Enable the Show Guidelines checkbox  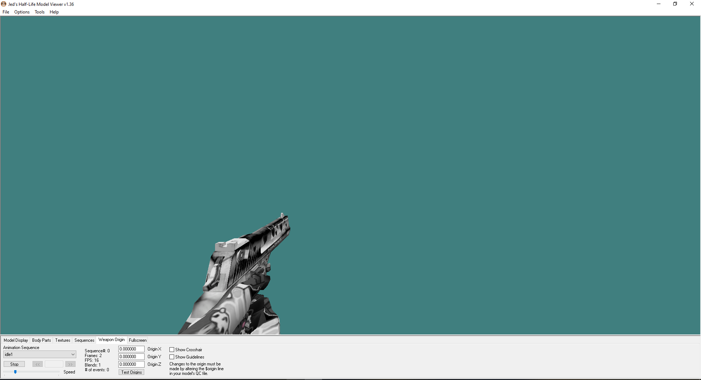(x=172, y=357)
